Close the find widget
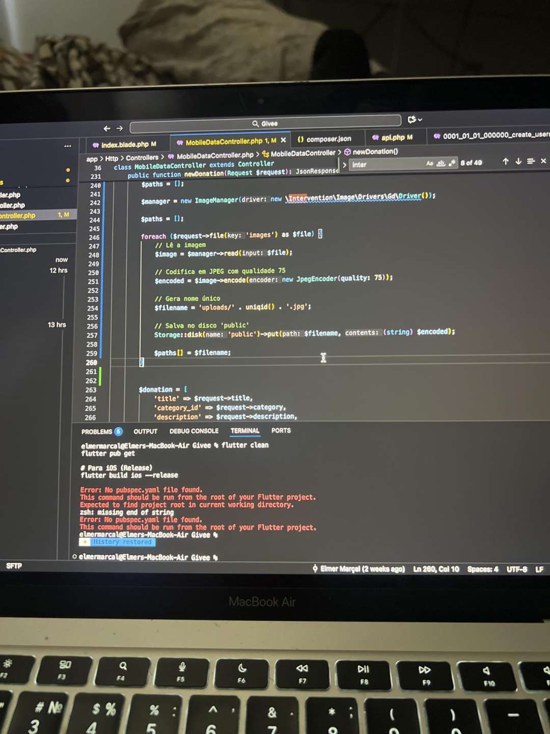Viewport: 550px width, 734px height. 543,161
